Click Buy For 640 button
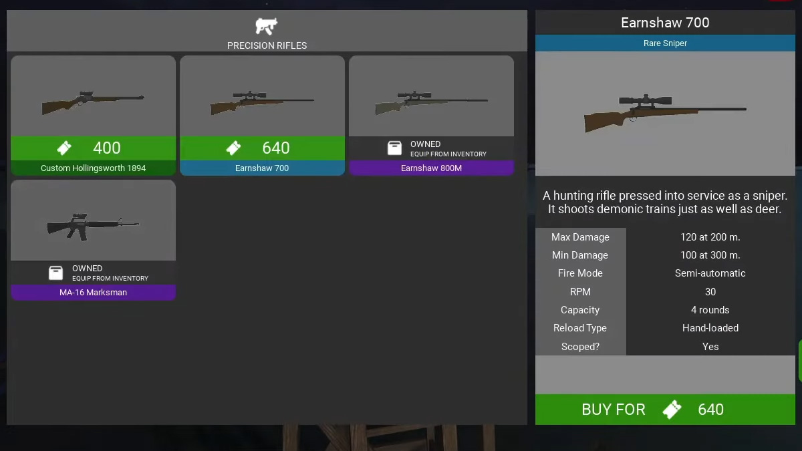This screenshot has height=451, width=802. (x=665, y=410)
